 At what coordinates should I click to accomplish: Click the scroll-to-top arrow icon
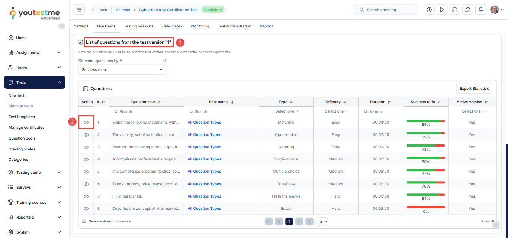(495, 225)
